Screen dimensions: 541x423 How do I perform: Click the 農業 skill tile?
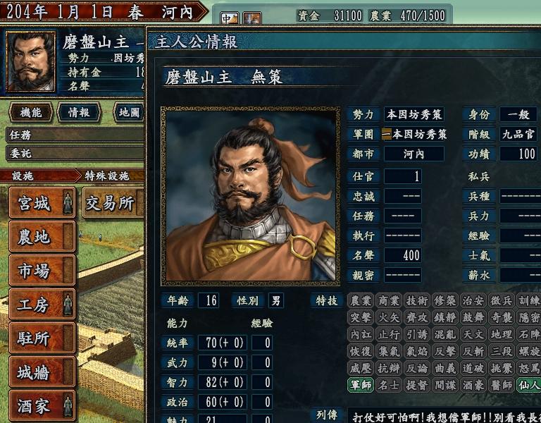tap(361, 300)
